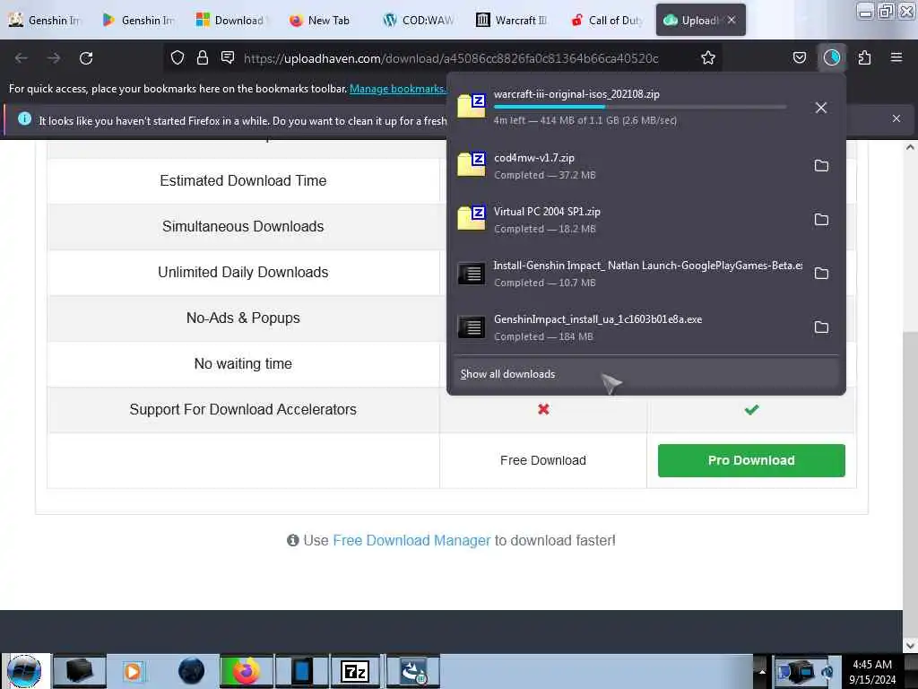The image size is (918, 689).
Task: View site security padlock info
Action: coord(203,57)
